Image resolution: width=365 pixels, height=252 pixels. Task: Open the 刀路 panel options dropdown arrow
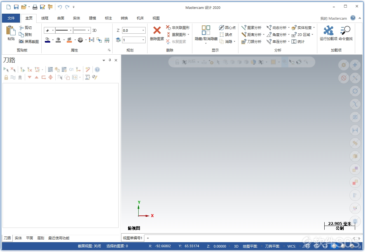point(104,60)
